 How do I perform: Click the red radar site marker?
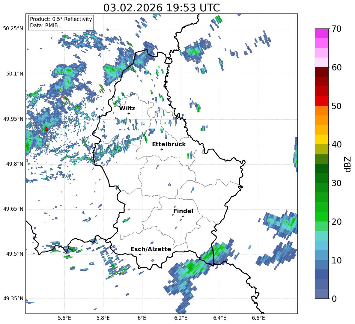pos(46,129)
